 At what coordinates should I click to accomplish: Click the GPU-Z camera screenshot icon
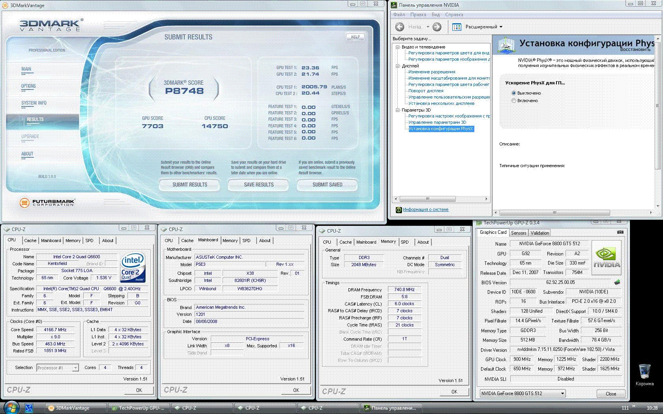620,232
